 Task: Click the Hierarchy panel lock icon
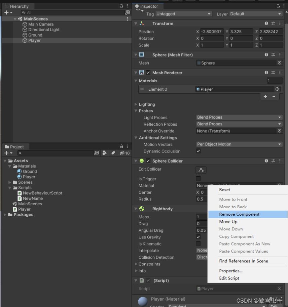121,6
